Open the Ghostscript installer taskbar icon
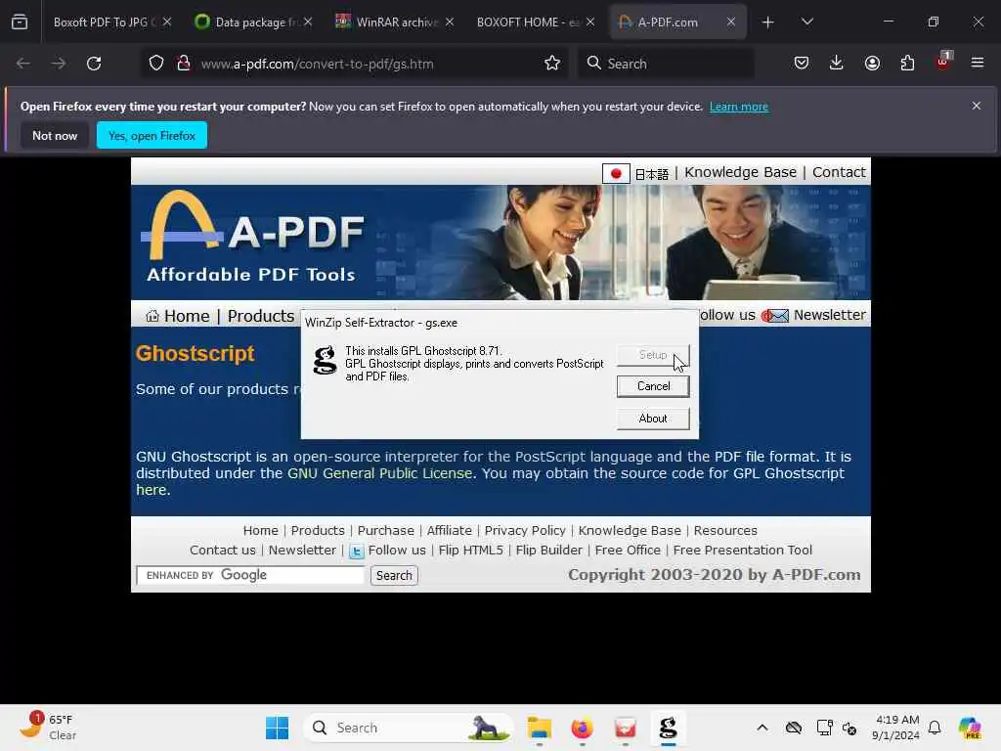The image size is (1001, 751). [x=668, y=728]
